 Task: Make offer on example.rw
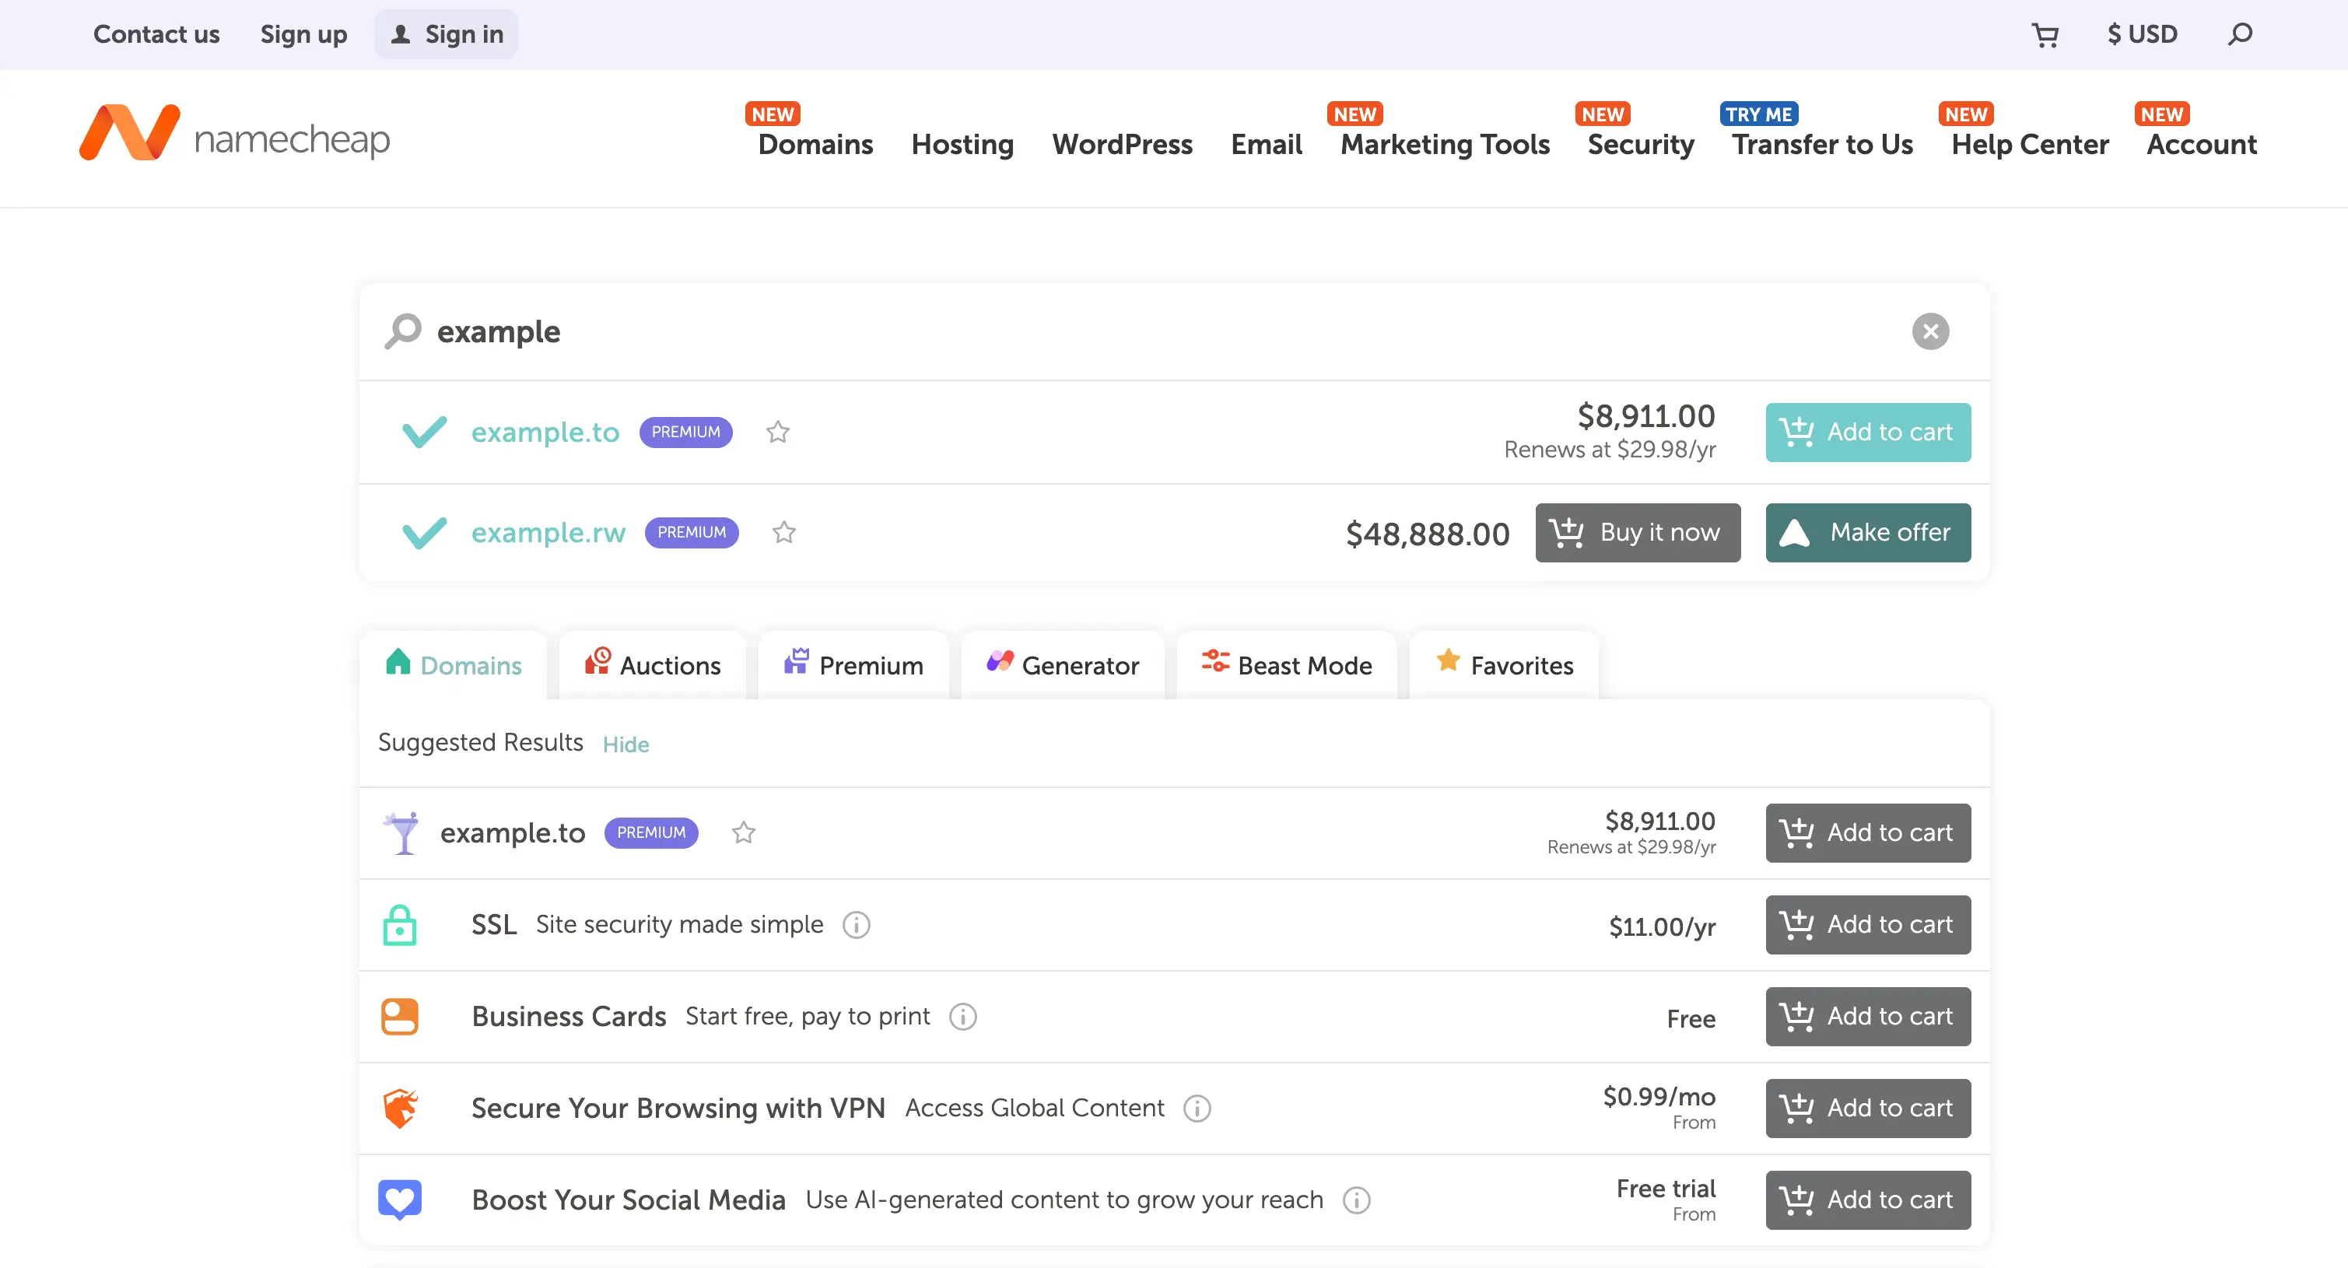tap(1868, 532)
